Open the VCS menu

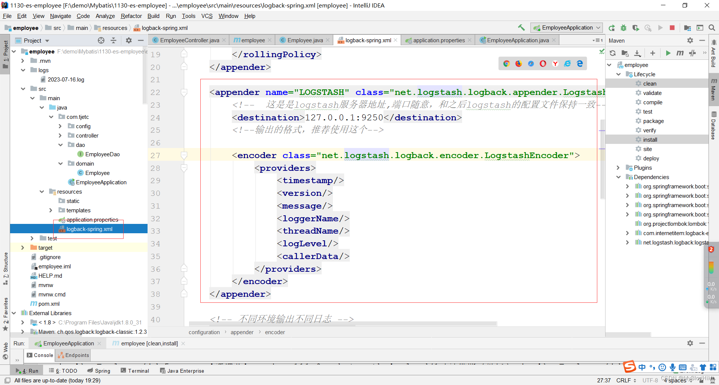coord(207,16)
